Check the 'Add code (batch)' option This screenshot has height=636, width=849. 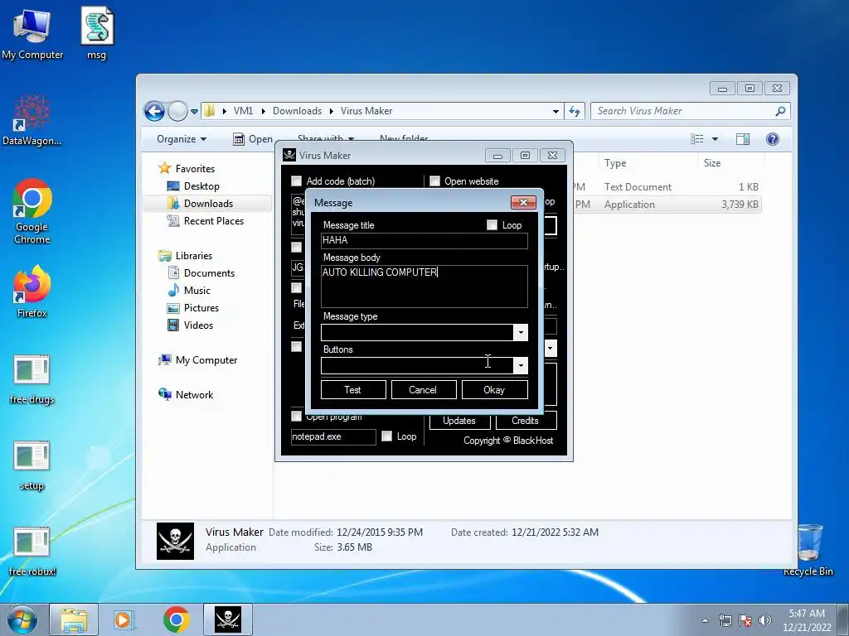[x=296, y=181]
